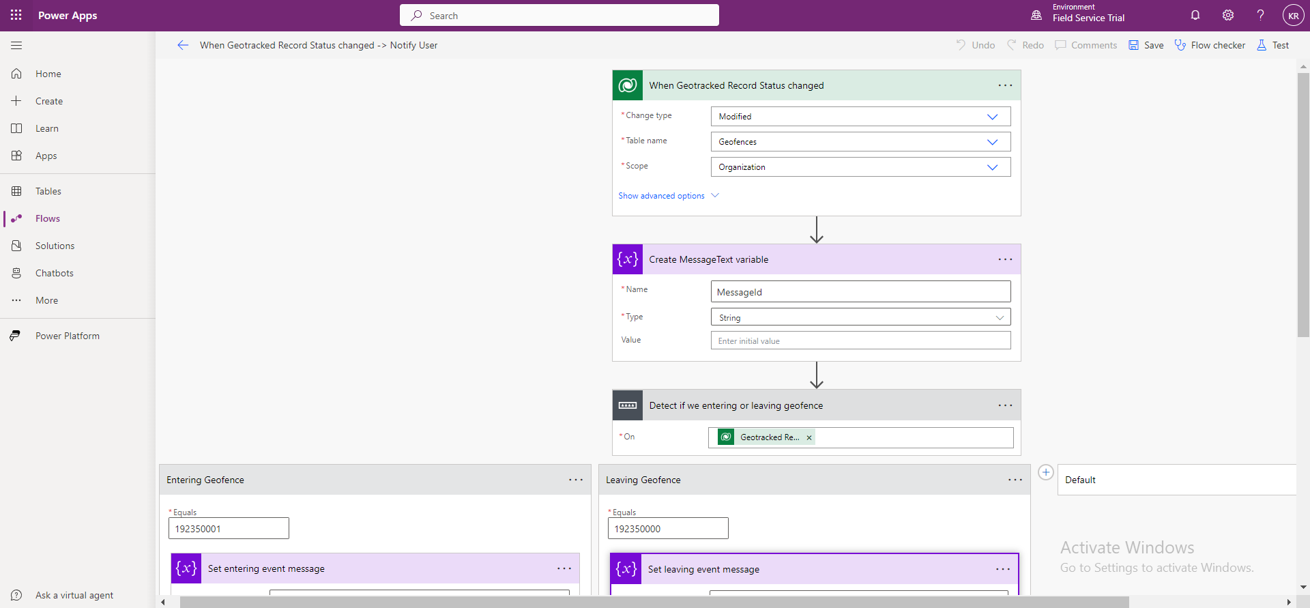Click the plus icon beside Default case
This screenshot has width=1310, height=608.
click(x=1045, y=472)
